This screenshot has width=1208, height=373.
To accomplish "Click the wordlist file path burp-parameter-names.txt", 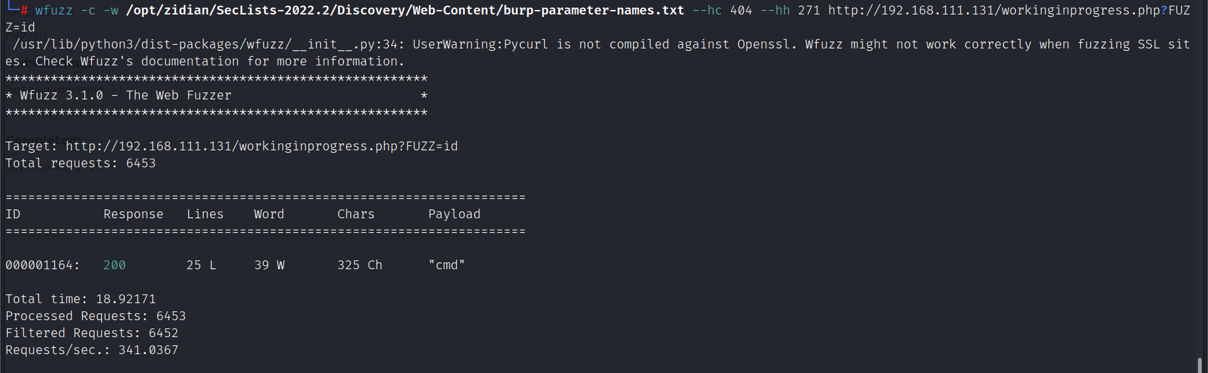I will tap(405, 11).
